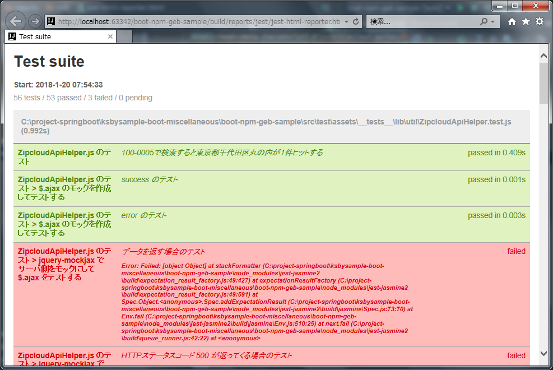Close the Test suite tab

(110, 36)
